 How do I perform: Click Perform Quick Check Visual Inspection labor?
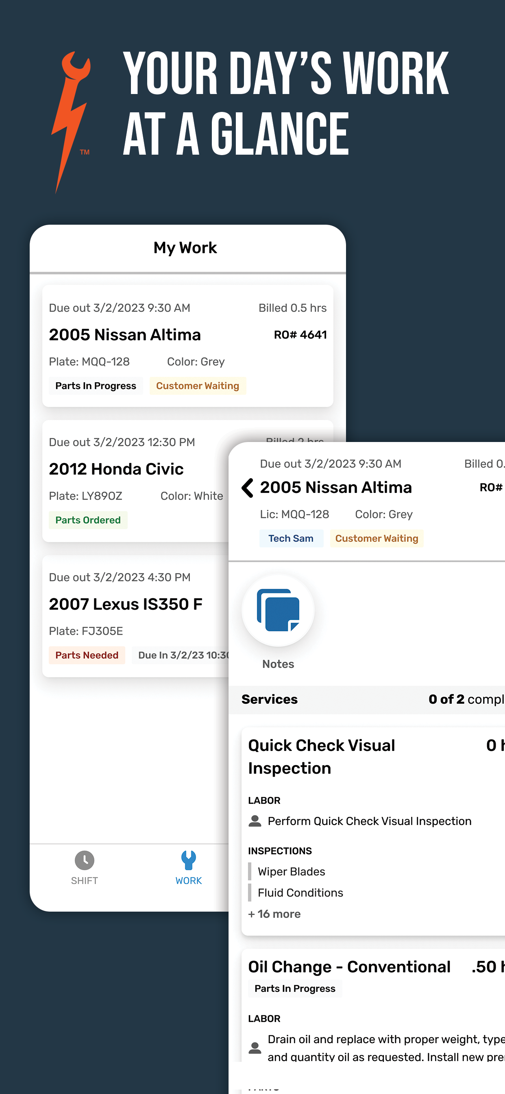click(x=370, y=821)
